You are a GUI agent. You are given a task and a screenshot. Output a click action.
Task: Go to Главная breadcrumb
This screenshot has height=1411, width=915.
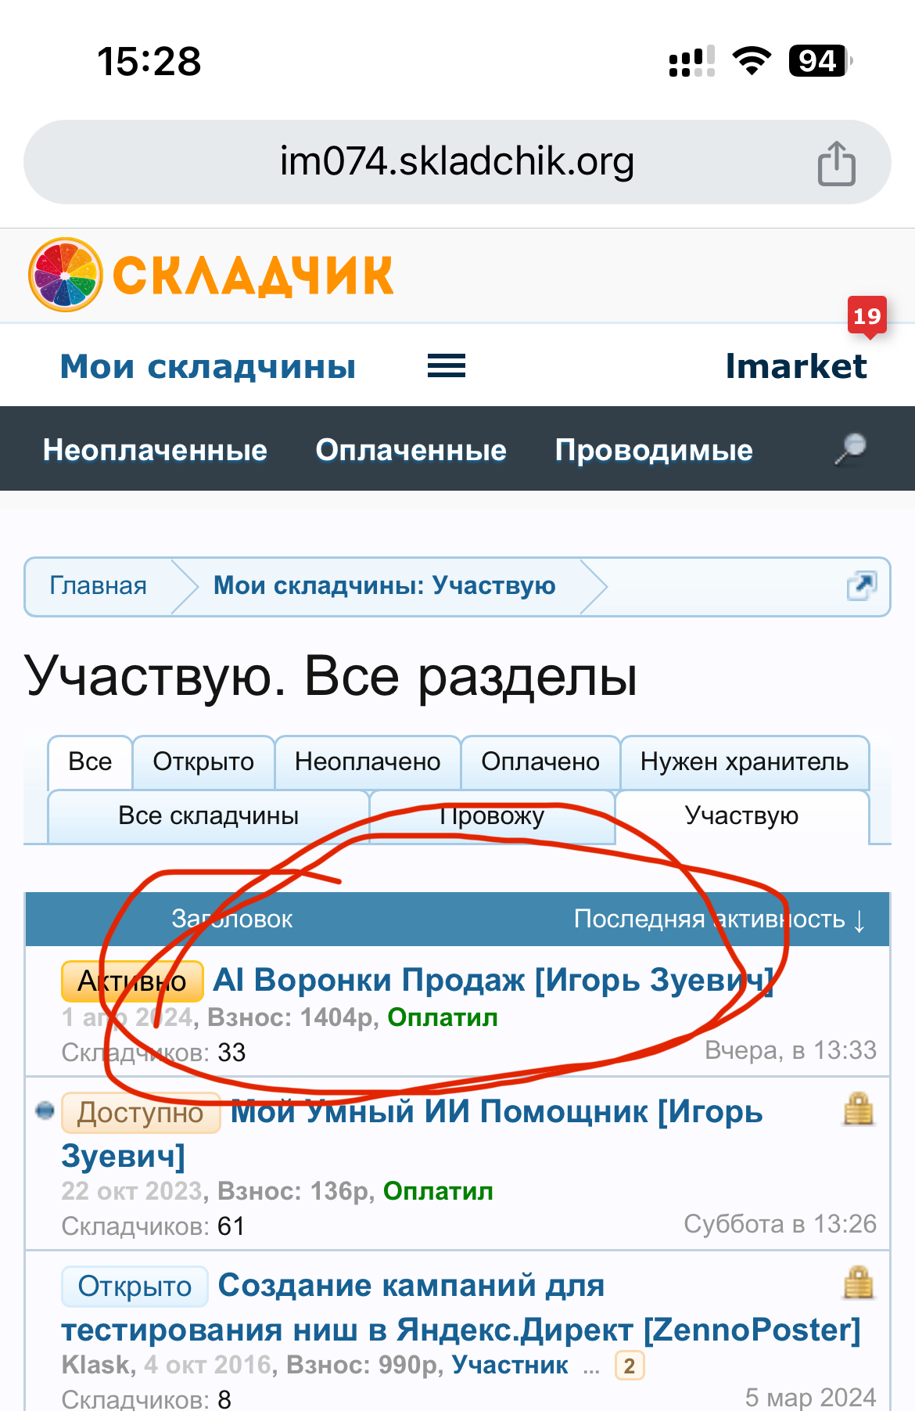pos(99,585)
